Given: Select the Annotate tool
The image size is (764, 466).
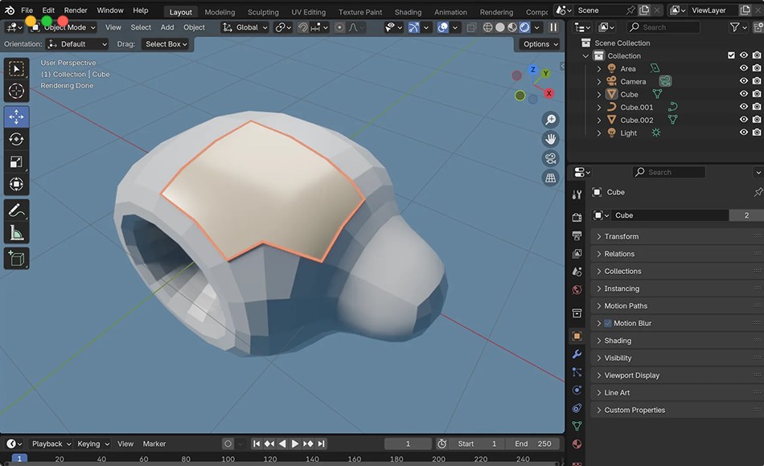Looking at the screenshot, I should [x=16, y=211].
